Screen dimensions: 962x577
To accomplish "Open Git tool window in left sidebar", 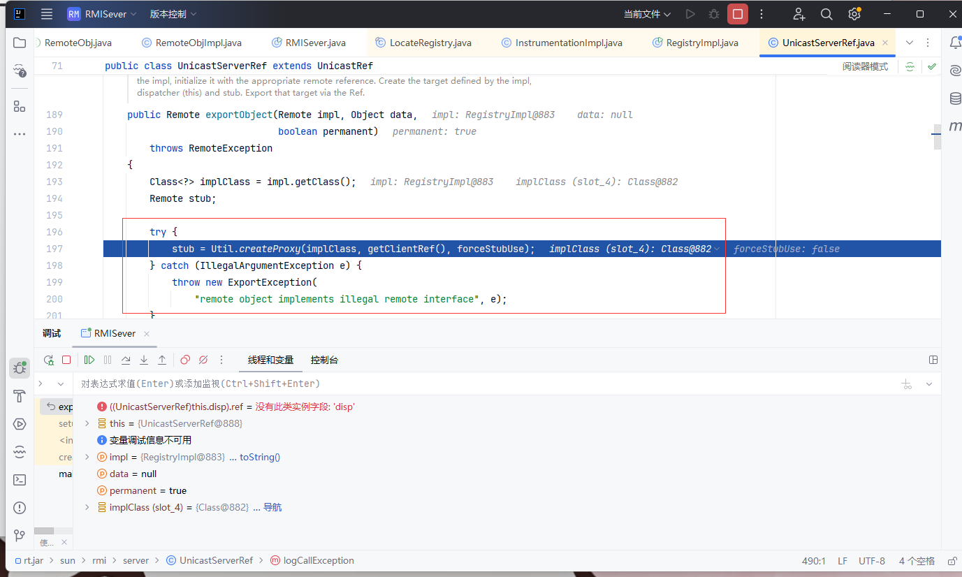I will pyautogui.click(x=20, y=536).
